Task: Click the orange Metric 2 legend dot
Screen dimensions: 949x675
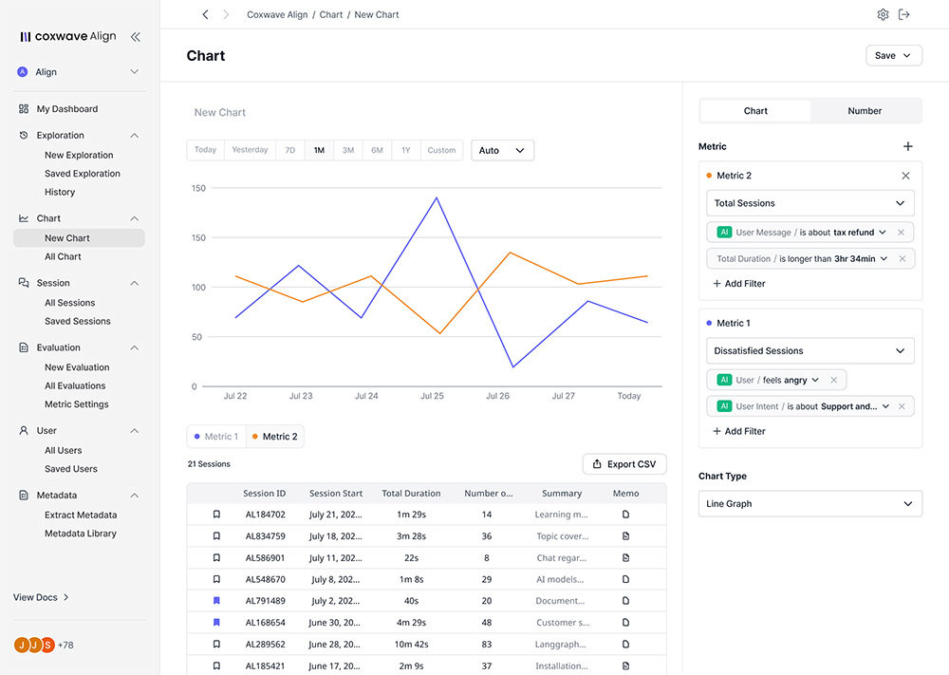Action: 255,437
